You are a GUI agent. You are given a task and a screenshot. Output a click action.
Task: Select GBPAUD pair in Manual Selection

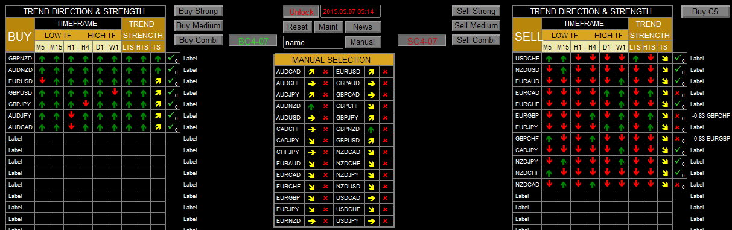point(349,83)
